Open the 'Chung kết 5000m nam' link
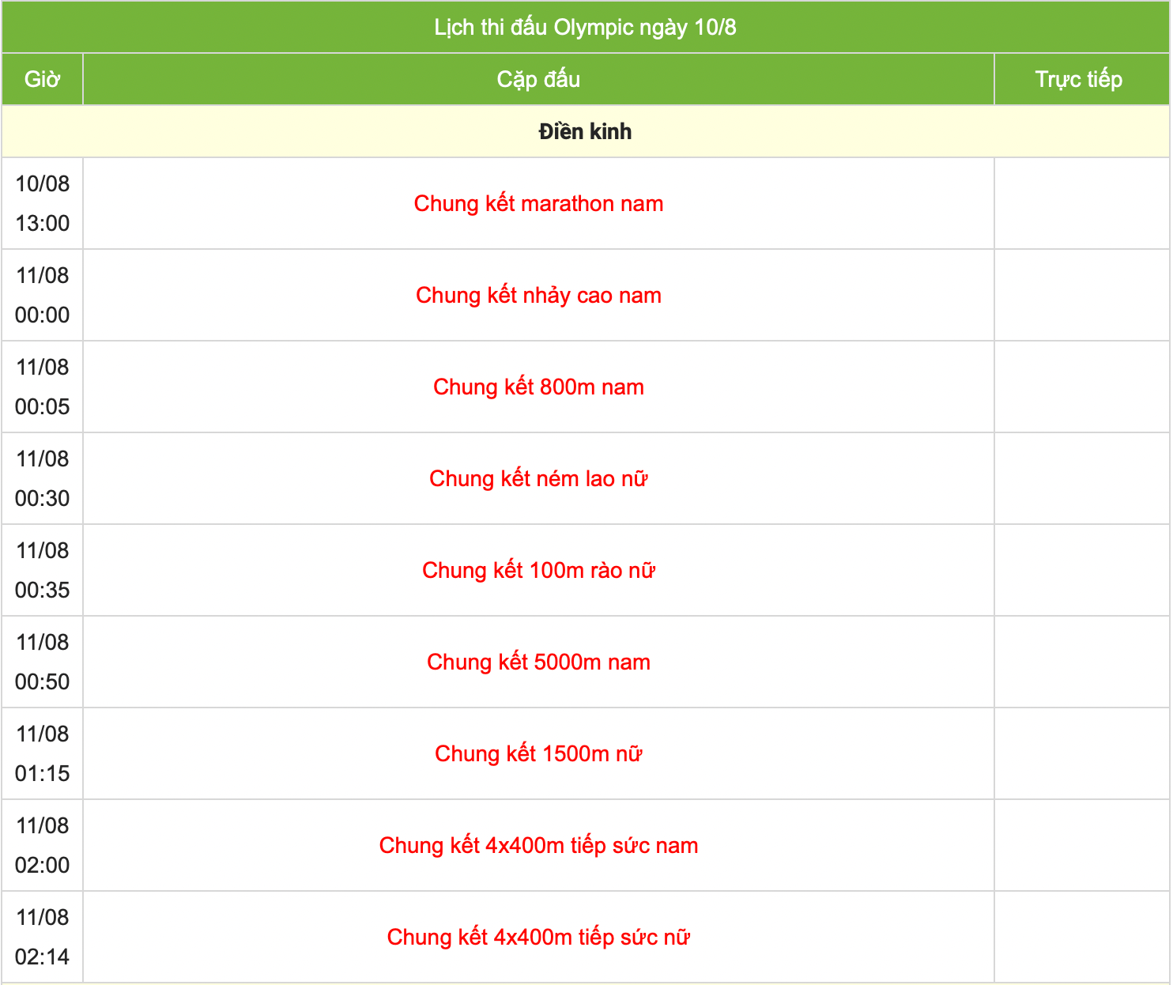This screenshot has height=985, width=1173. point(538,662)
